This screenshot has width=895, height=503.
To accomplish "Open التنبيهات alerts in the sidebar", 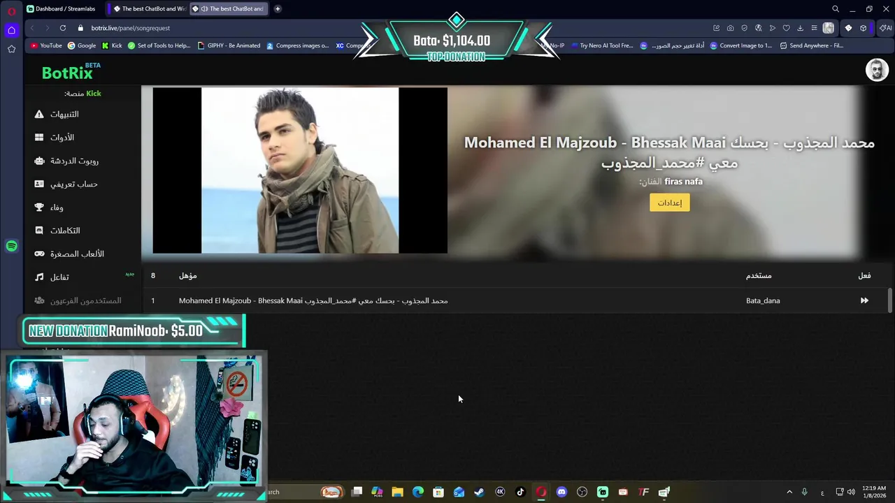I will (57, 114).
